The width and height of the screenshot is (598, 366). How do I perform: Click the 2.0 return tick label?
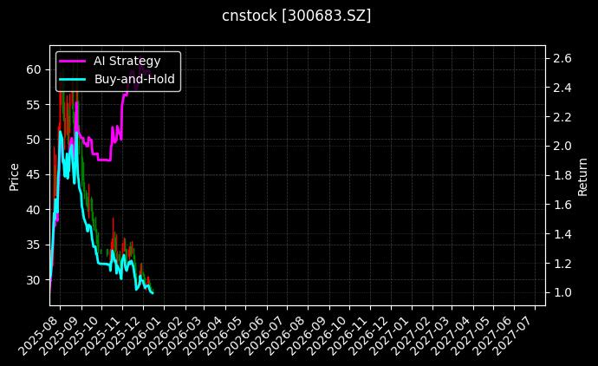(562, 147)
